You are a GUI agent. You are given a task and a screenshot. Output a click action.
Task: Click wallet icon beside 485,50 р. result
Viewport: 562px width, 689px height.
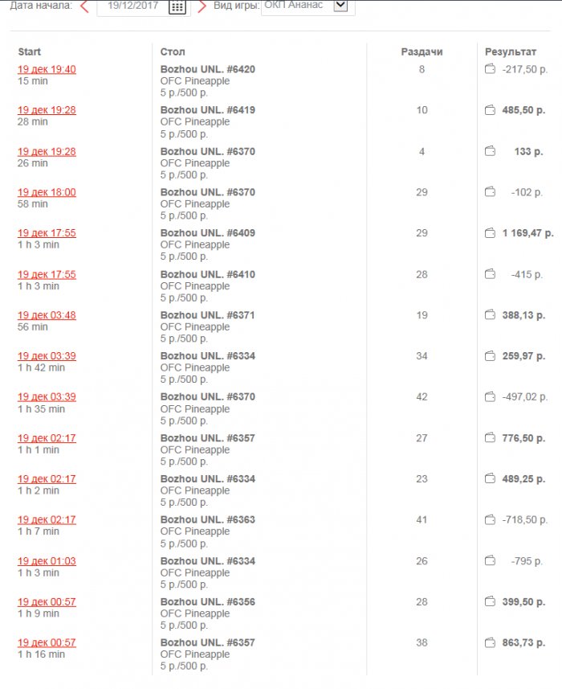pos(490,110)
